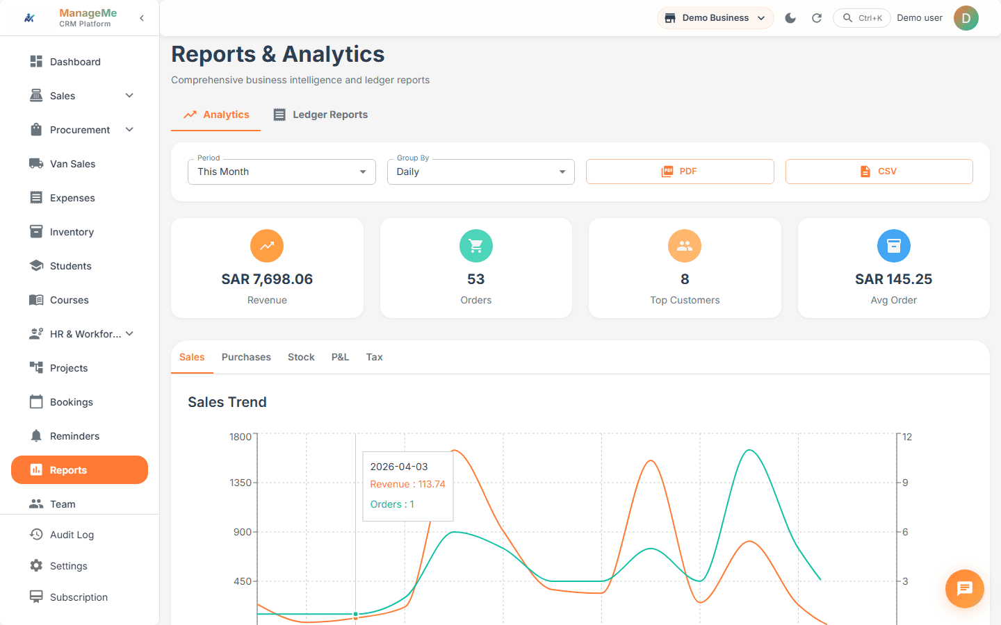Image resolution: width=1001 pixels, height=625 pixels.
Task: Expand the Sales sidebar menu
Action: (x=129, y=95)
